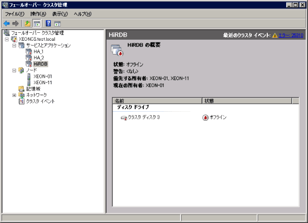The height and width of the screenshot is (223, 308).
Task: Select HA_1 in the tree
Action: coord(39,51)
